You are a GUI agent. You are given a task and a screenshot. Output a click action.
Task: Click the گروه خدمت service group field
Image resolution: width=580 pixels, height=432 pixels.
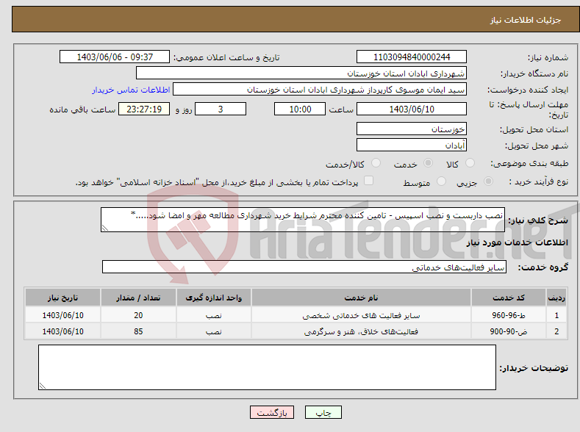coord(304,267)
